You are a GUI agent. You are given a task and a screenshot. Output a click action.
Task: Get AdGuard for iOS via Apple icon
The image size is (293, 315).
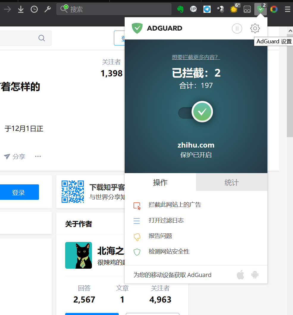click(240, 275)
